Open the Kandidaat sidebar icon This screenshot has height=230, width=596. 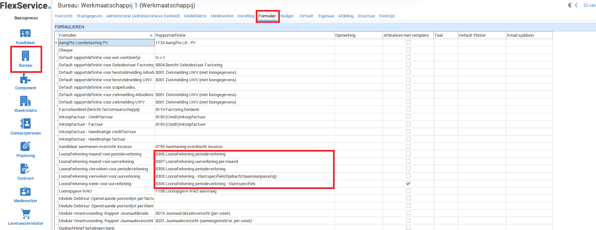click(25, 34)
